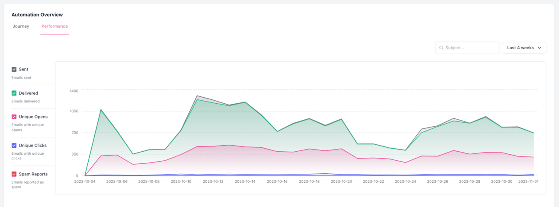Click the chevron on Last 4 weeks

540,48
